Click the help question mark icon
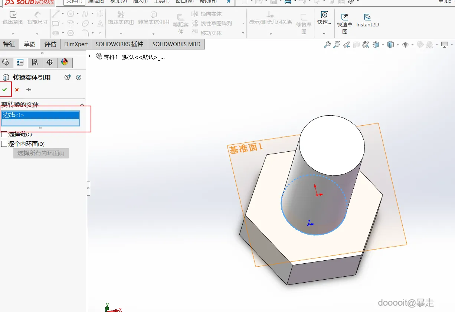Screen dimensions: 455x312 point(78,77)
